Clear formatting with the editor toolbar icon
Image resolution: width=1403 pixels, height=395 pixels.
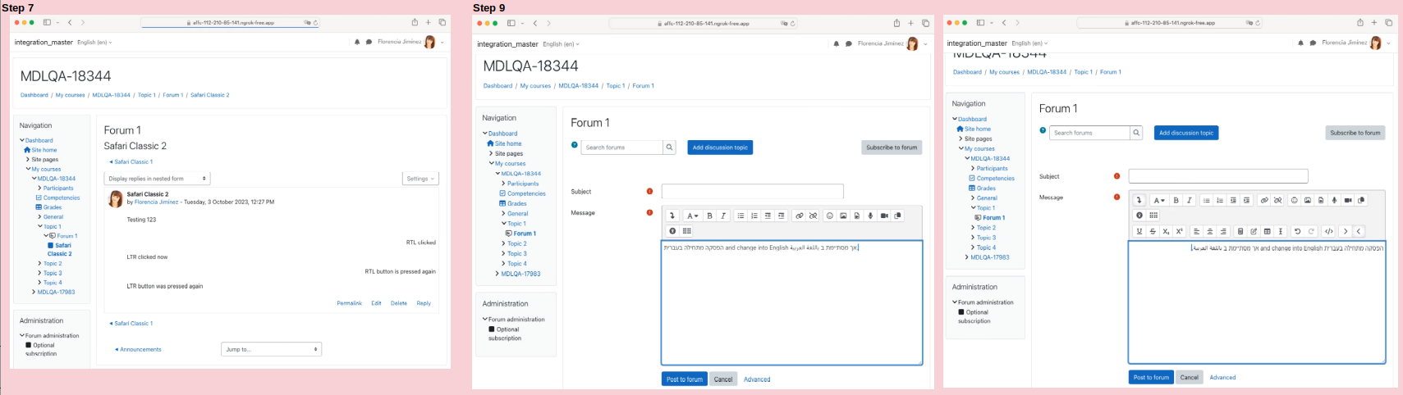click(1281, 231)
